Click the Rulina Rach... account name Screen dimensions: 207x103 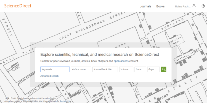(x=183, y=6)
